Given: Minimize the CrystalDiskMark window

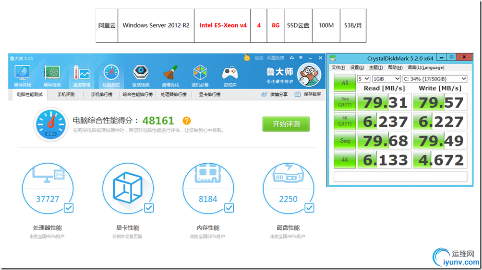Looking at the screenshot, I should coord(441,57).
